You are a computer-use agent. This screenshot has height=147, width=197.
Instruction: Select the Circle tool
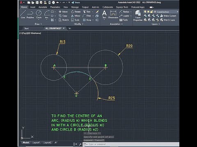click(39, 14)
